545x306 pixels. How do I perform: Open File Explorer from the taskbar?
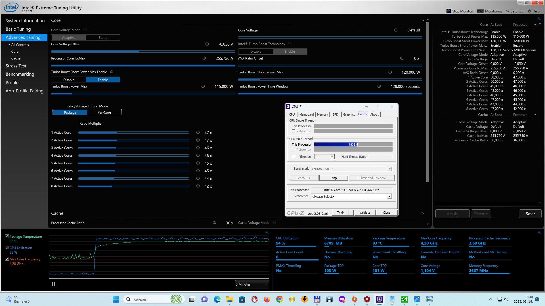click(x=229, y=299)
